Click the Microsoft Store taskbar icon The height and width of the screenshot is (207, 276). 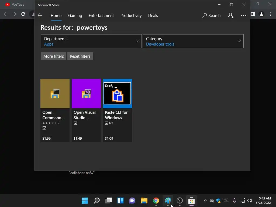(x=192, y=201)
